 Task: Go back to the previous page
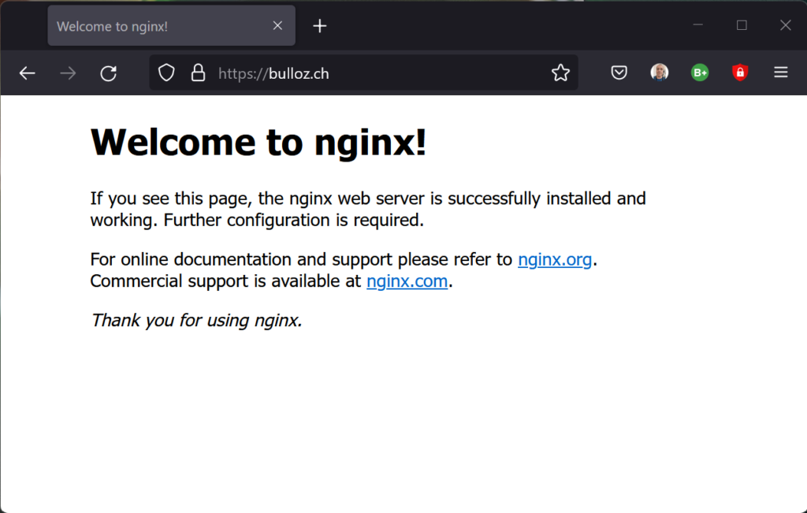(x=28, y=73)
